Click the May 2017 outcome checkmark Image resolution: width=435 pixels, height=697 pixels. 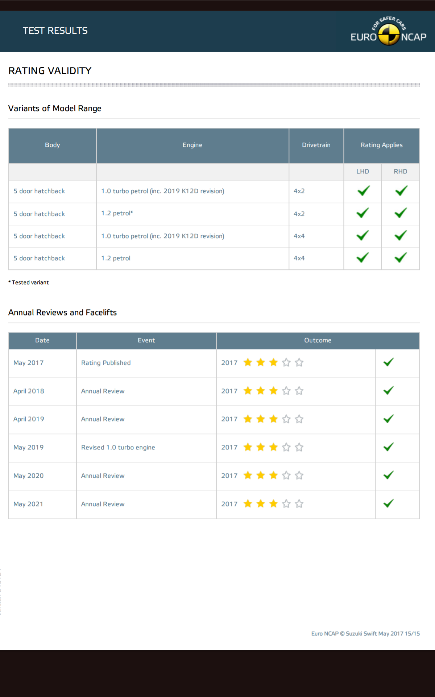(388, 362)
